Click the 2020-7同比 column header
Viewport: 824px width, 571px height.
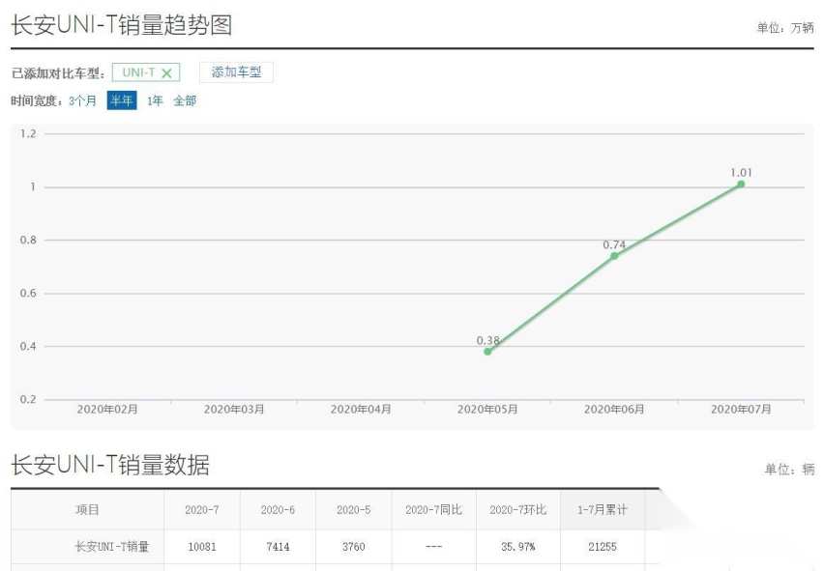(x=433, y=509)
